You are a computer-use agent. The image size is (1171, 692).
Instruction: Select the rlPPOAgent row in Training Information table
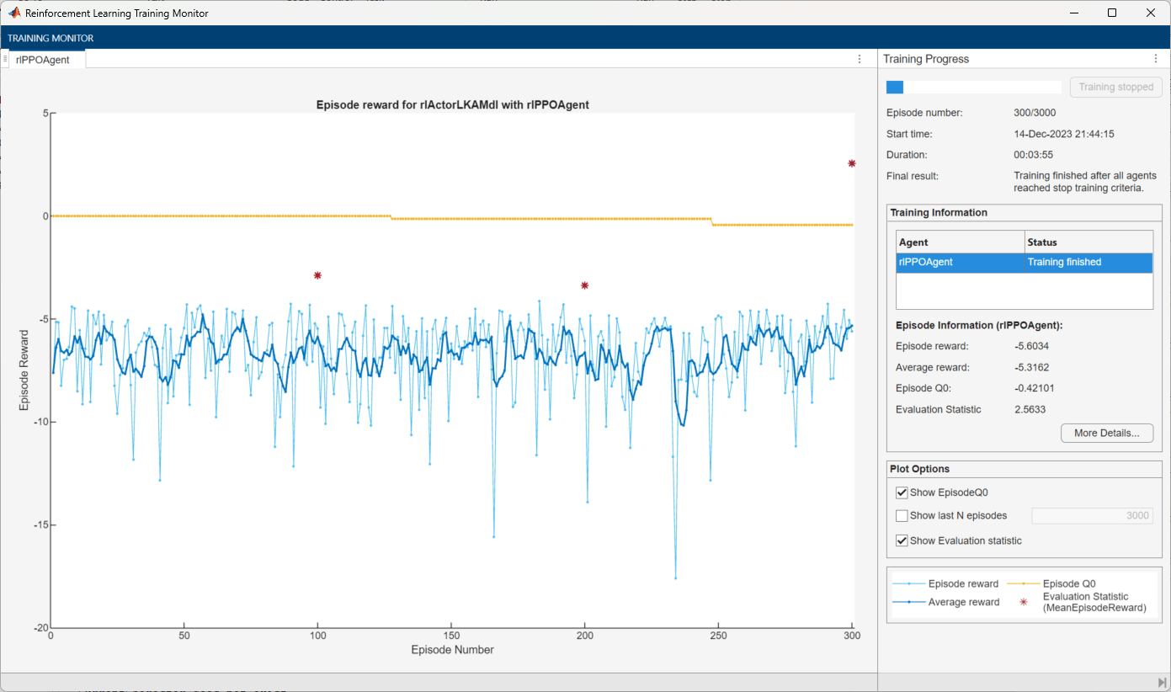pyautogui.click(x=1025, y=262)
